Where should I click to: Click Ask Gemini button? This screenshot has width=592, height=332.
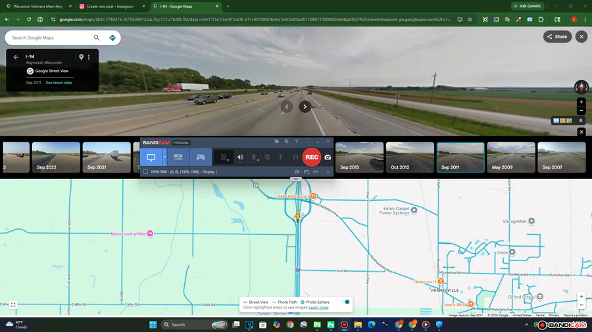(x=528, y=6)
